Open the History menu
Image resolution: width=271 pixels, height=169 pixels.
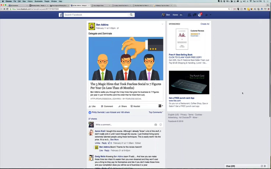[30, 1]
